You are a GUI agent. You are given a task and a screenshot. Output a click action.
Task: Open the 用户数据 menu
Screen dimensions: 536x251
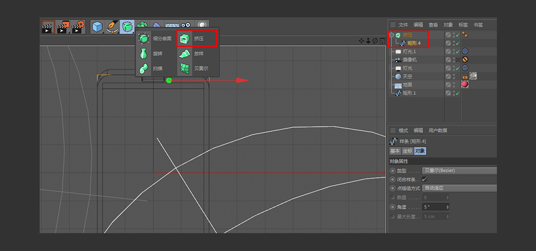point(438,131)
